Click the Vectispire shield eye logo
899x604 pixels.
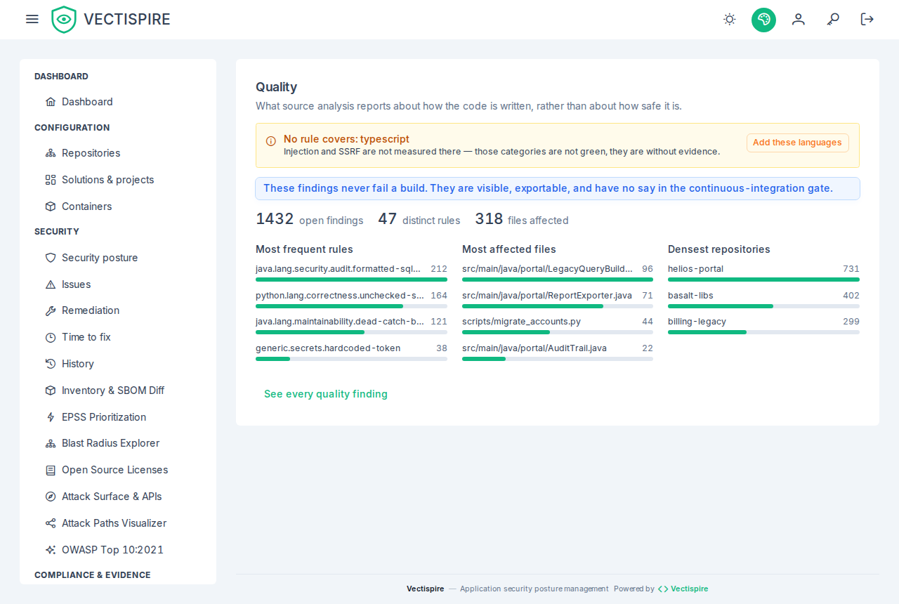click(64, 19)
